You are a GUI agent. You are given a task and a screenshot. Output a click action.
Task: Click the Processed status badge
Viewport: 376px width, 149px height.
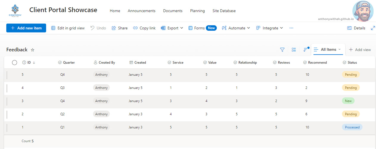(352, 127)
